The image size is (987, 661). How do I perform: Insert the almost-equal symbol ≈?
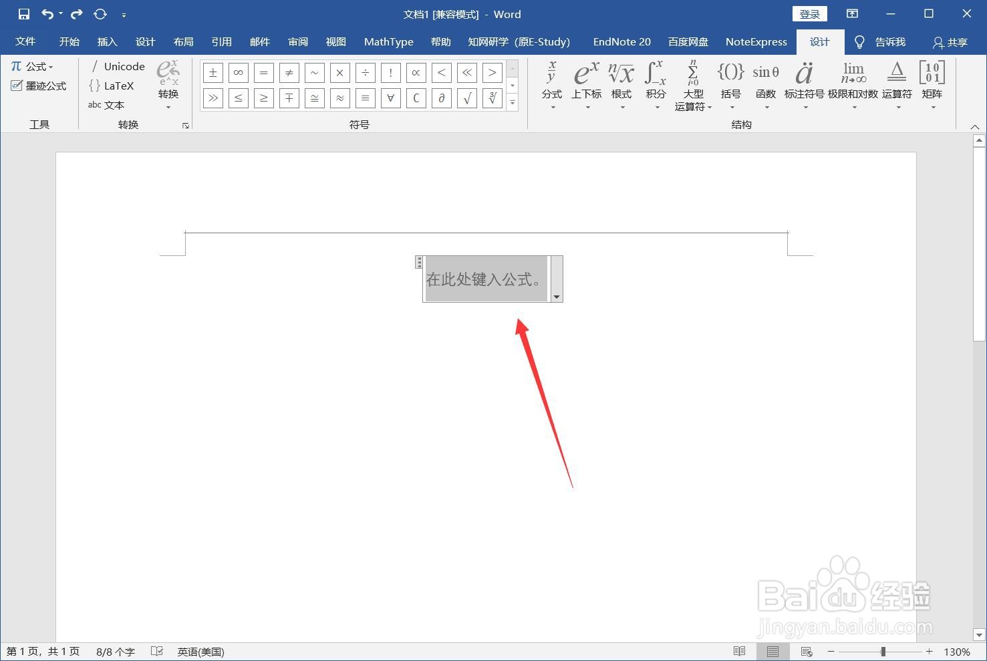click(339, 98)
